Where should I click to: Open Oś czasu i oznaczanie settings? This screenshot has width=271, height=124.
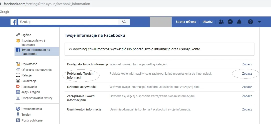tap(37, 70)
